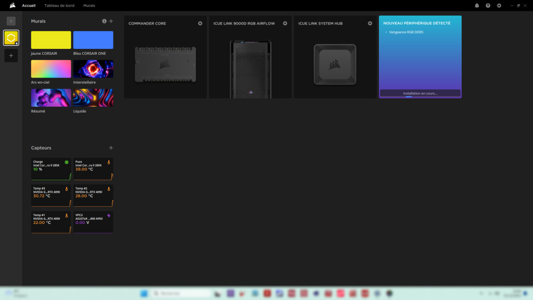Click lightning bolt icon on VPCU sensor
Screen dimensions: 533x300
pyautogui.click(x=109, y=216)
